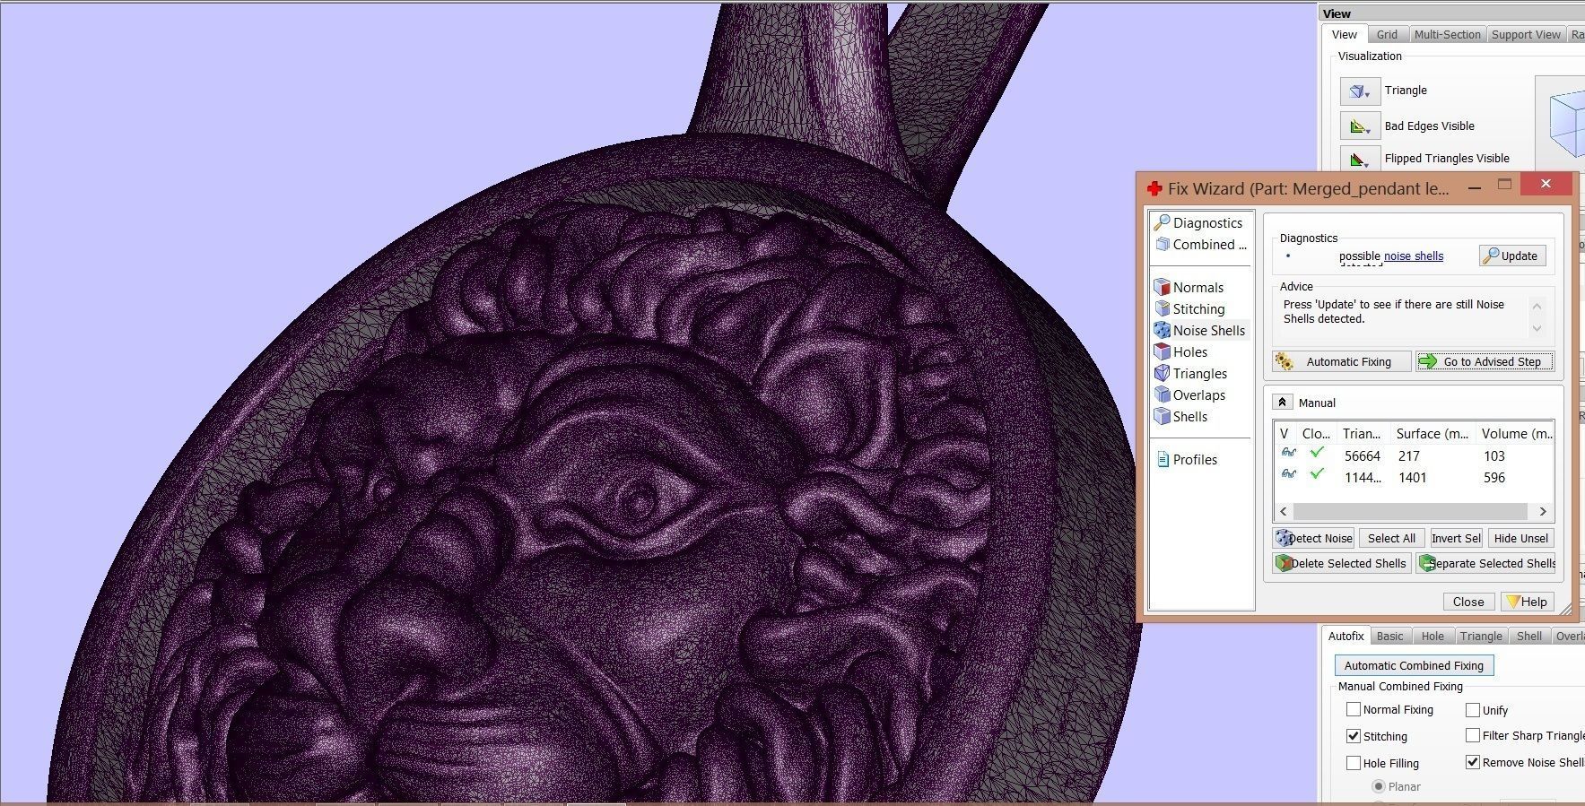The height and width of the screenshot is (806, 1585).
Task: Select Combined fix step in sidebar
Action: (x=1200, y=244)
